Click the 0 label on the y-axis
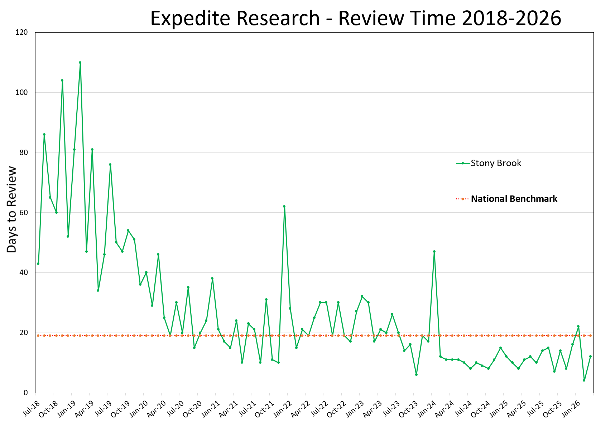The height and width of the screenshot is (421, 596). pos(26,393)
